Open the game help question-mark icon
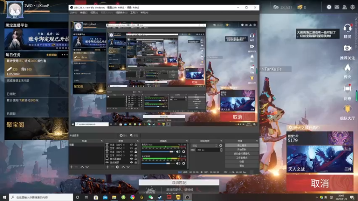Screen dimensions: 358x201 pyautogui.click(x=329, y=7)
